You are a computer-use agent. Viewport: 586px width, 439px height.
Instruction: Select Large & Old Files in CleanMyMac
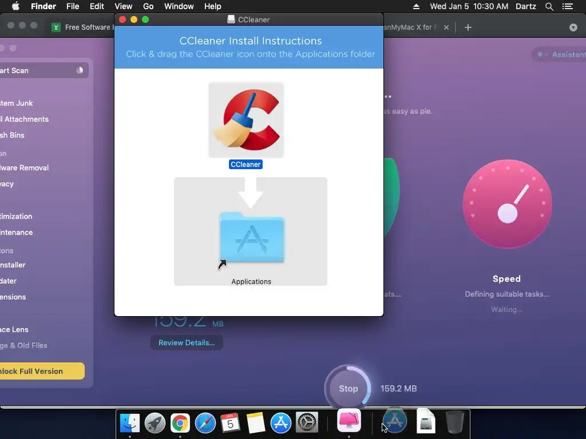23,345
